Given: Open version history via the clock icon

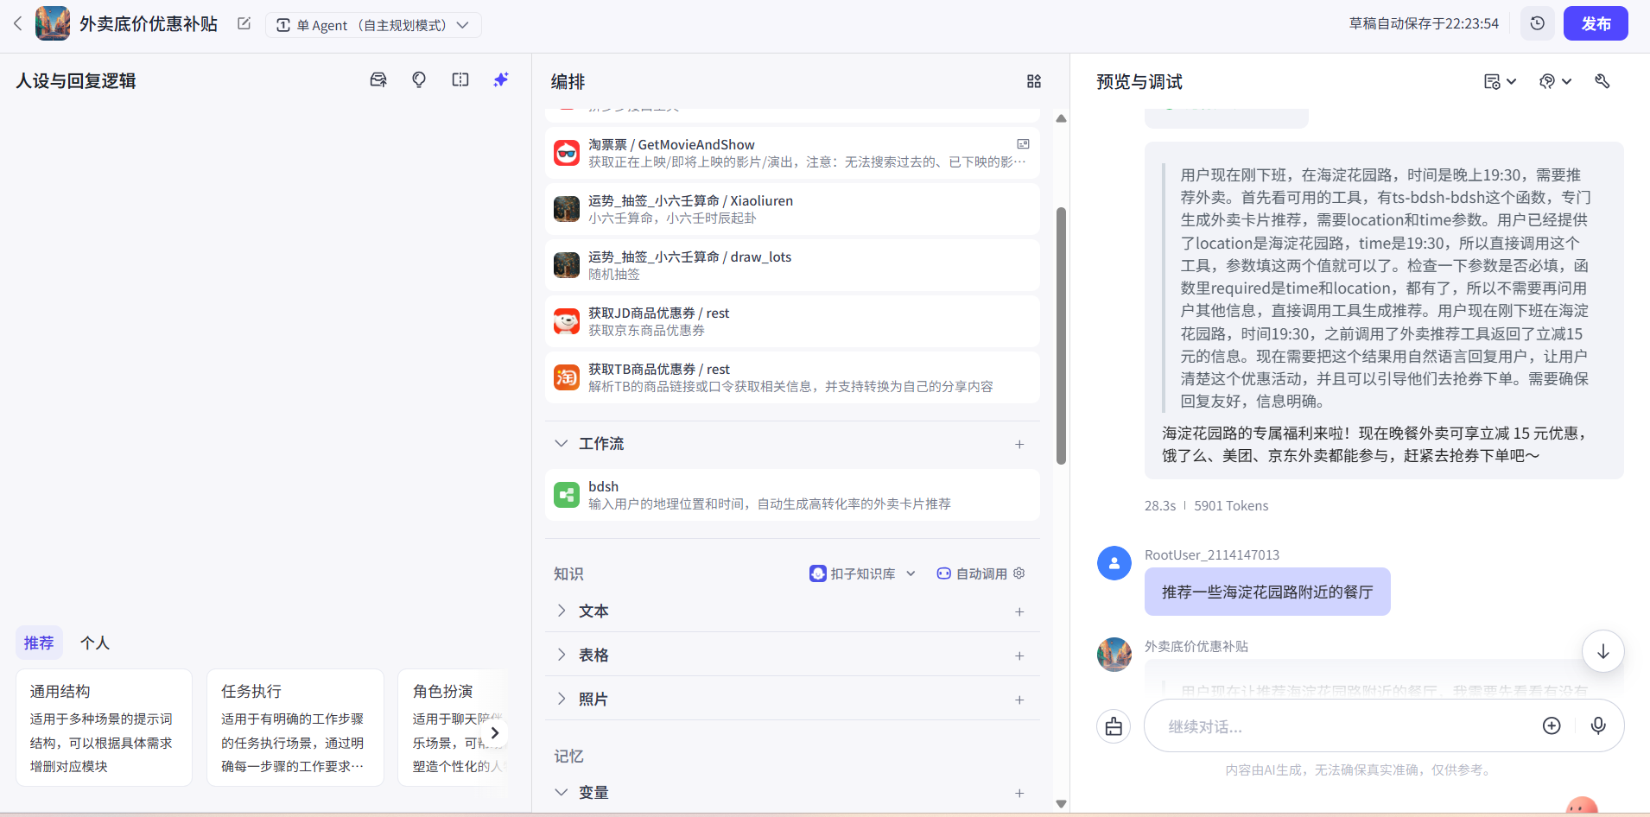Looking at the screenshot, I should (x=1537, y=23).
